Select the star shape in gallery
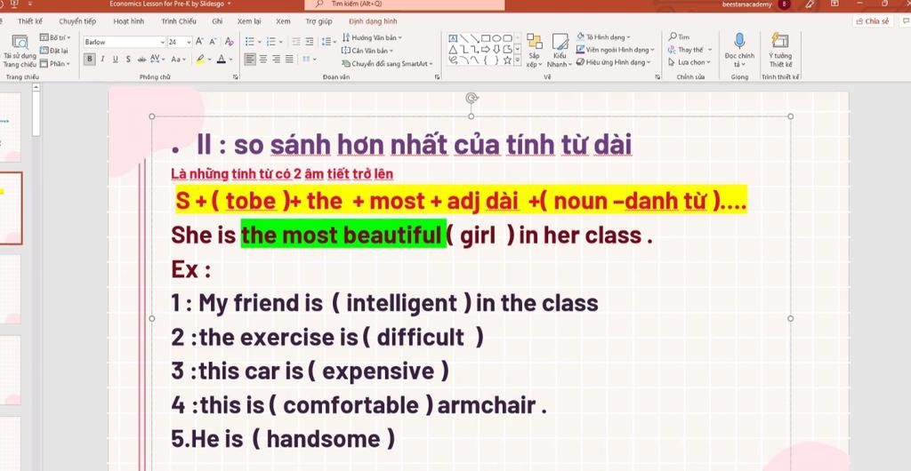The image size is (911, 471). pos(507,60)
